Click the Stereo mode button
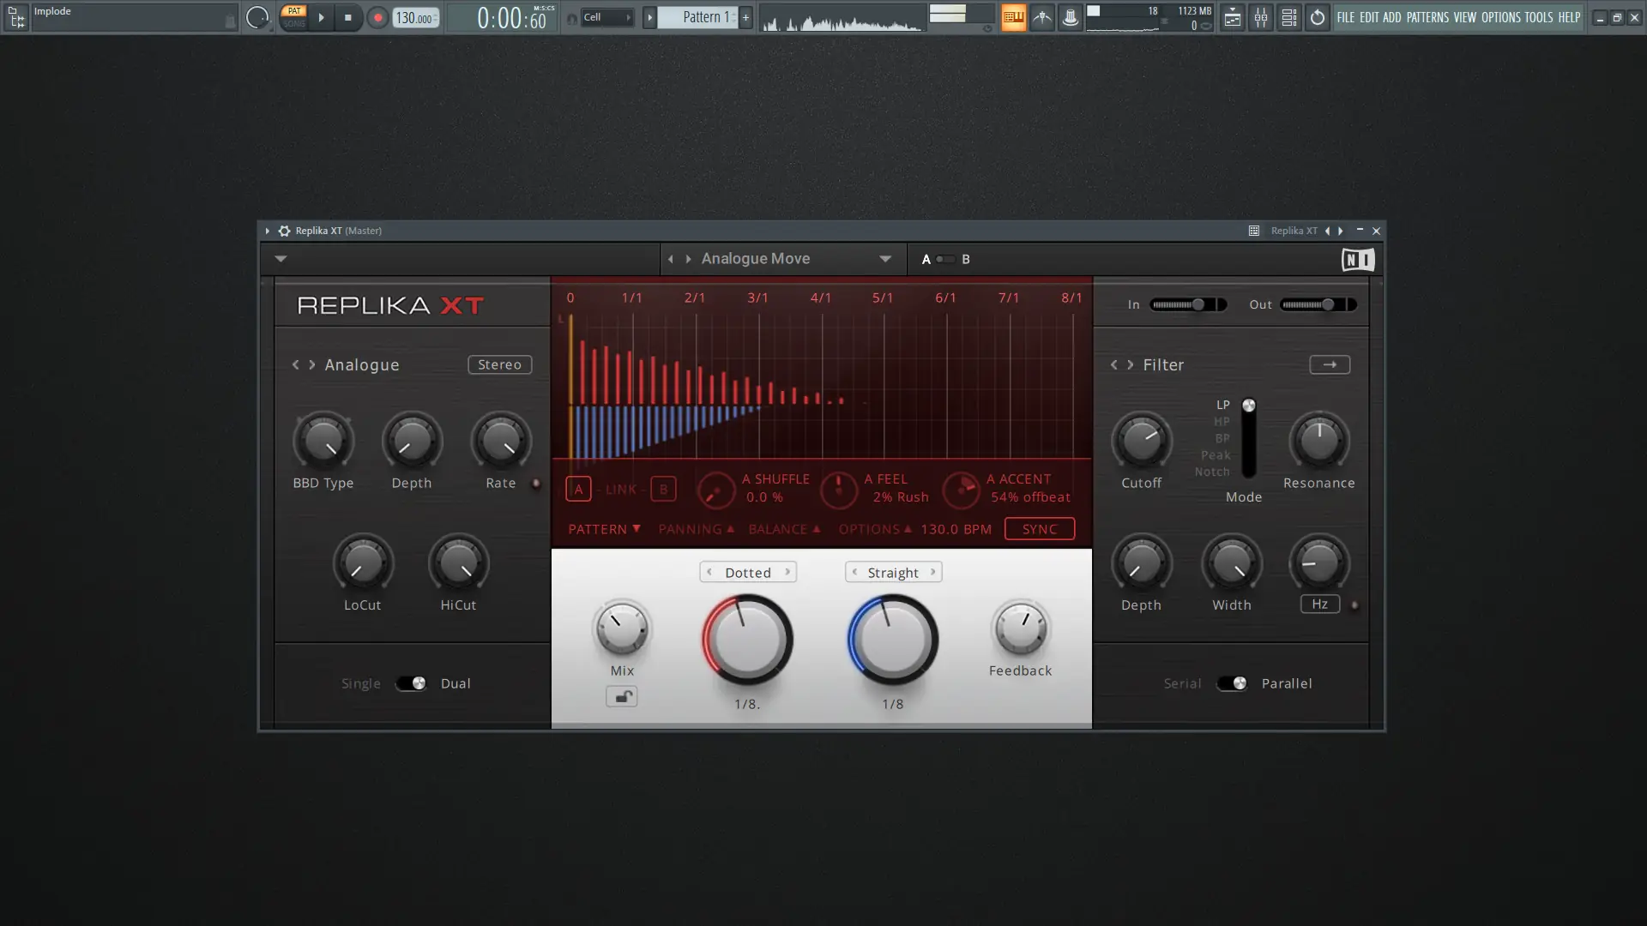1647x926 pixels. coord(499,365)
